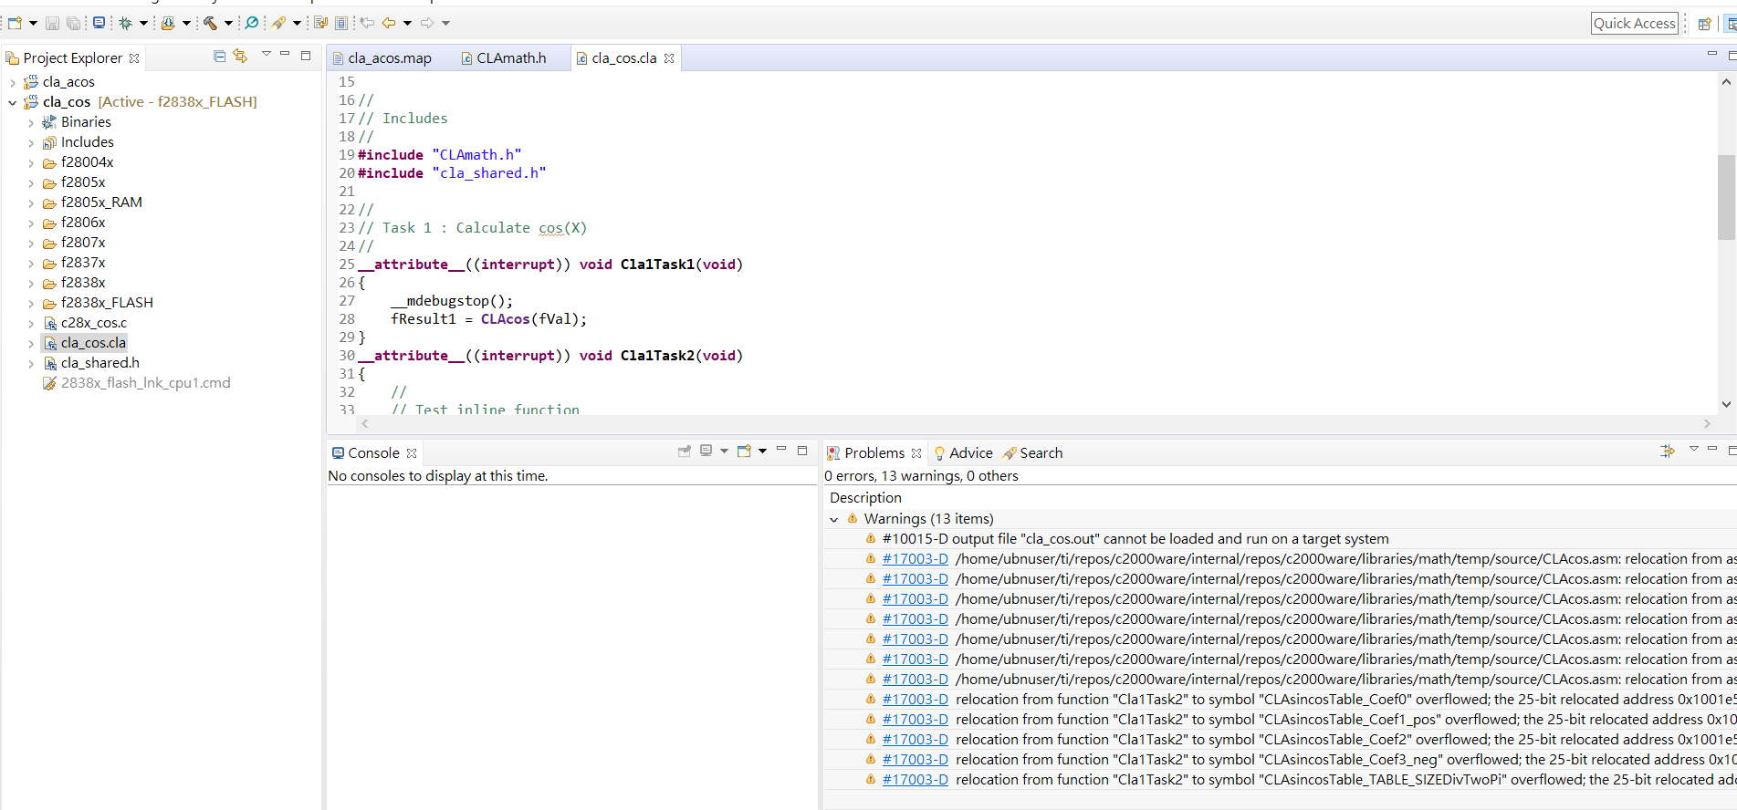
Task: Click the Back navigation arrow in toolbar
Action: (x=389, y=23)
